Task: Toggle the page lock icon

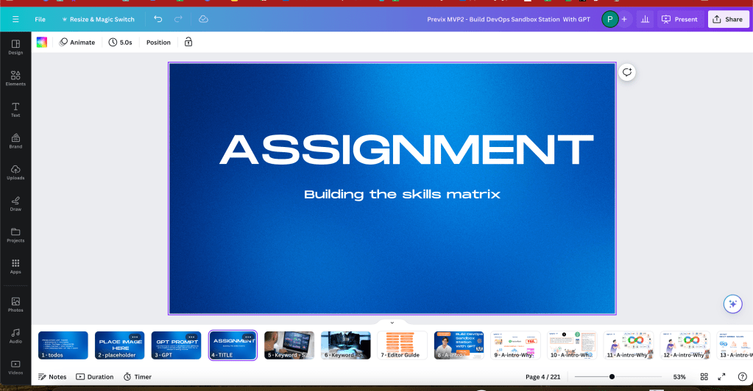Action: pyautogui.click(x=188, y=42)
